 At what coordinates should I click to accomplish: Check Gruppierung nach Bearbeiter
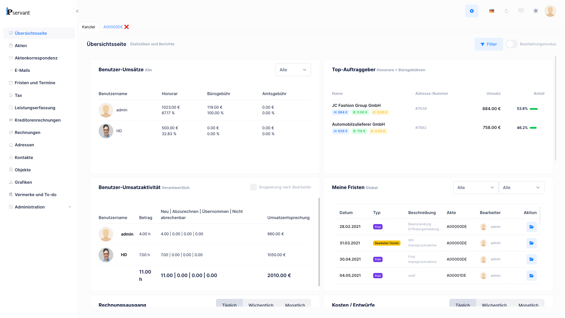click(253, 187)
